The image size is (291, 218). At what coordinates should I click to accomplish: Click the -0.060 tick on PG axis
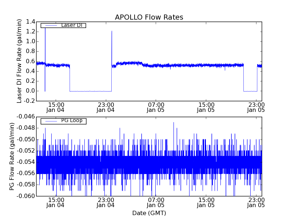pyautogui.click(x=26, y=196)
